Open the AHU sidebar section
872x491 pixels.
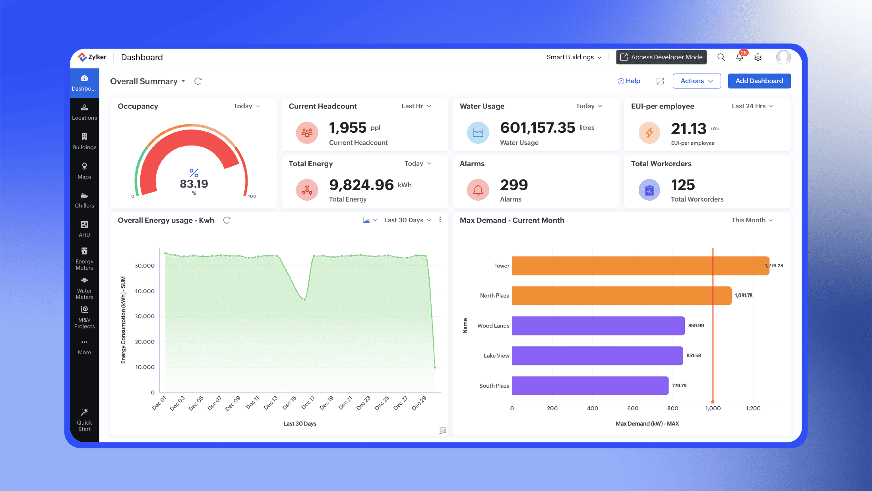tap(84, 229)
